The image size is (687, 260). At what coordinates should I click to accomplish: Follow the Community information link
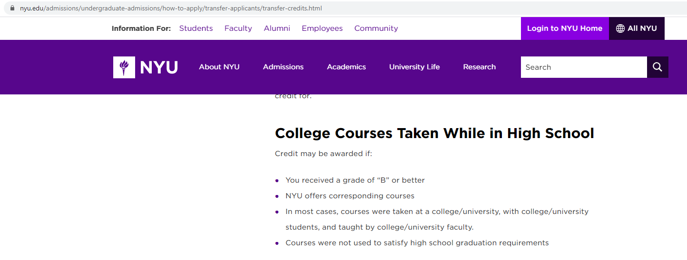tap(376, 28)
